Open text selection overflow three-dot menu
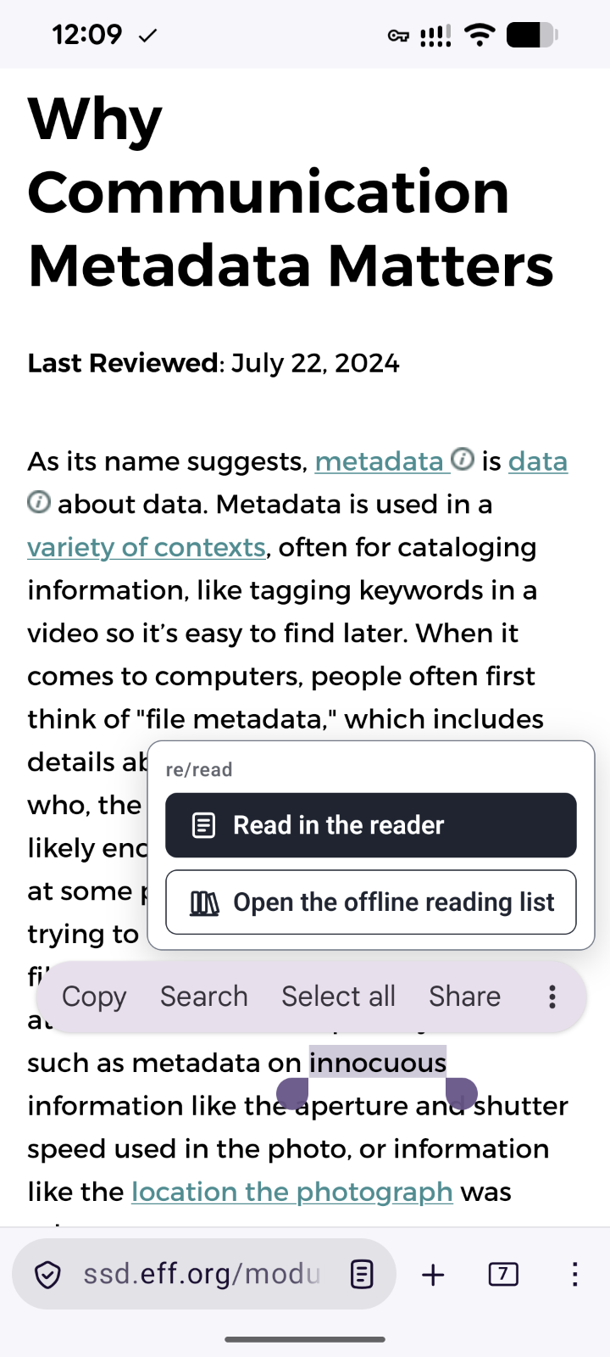Viewport: 610px width, 1357px height. [x=552, y=997]
